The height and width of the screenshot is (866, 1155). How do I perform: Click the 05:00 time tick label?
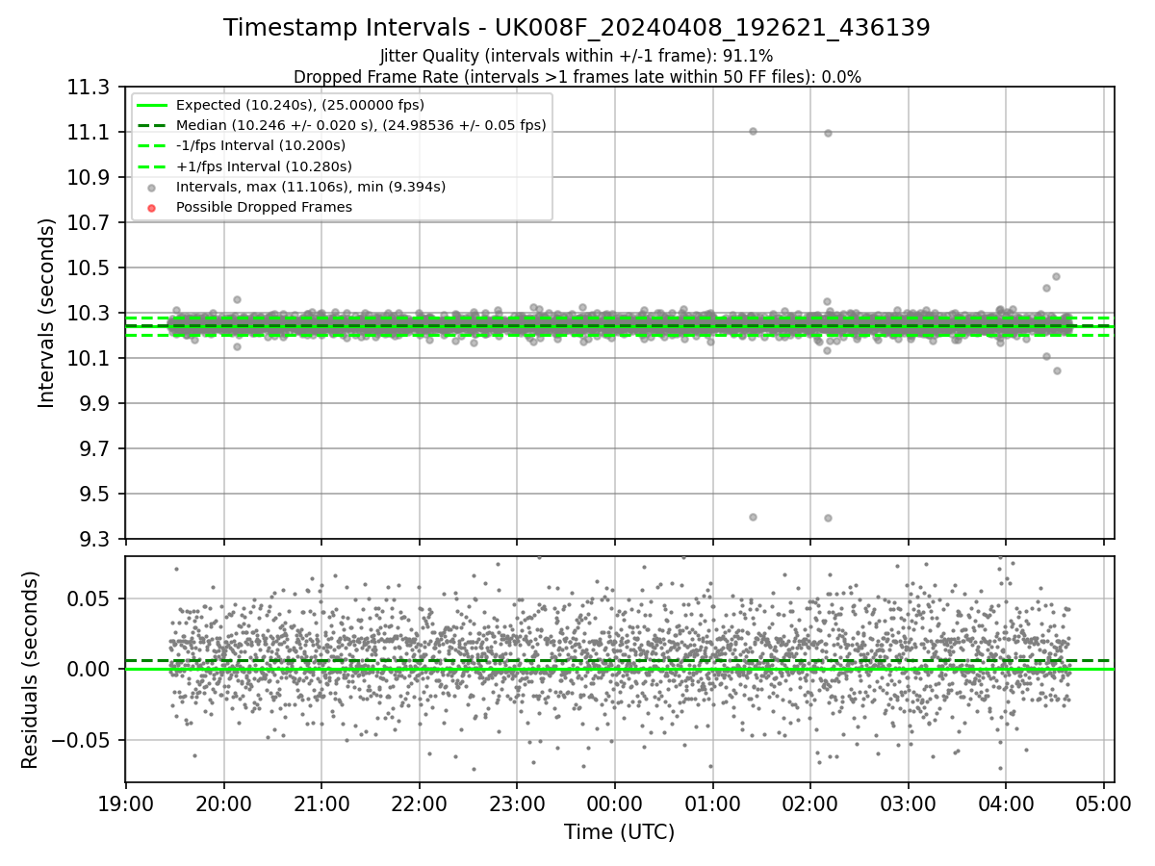pyautogui.click(x=1103, y=802)
